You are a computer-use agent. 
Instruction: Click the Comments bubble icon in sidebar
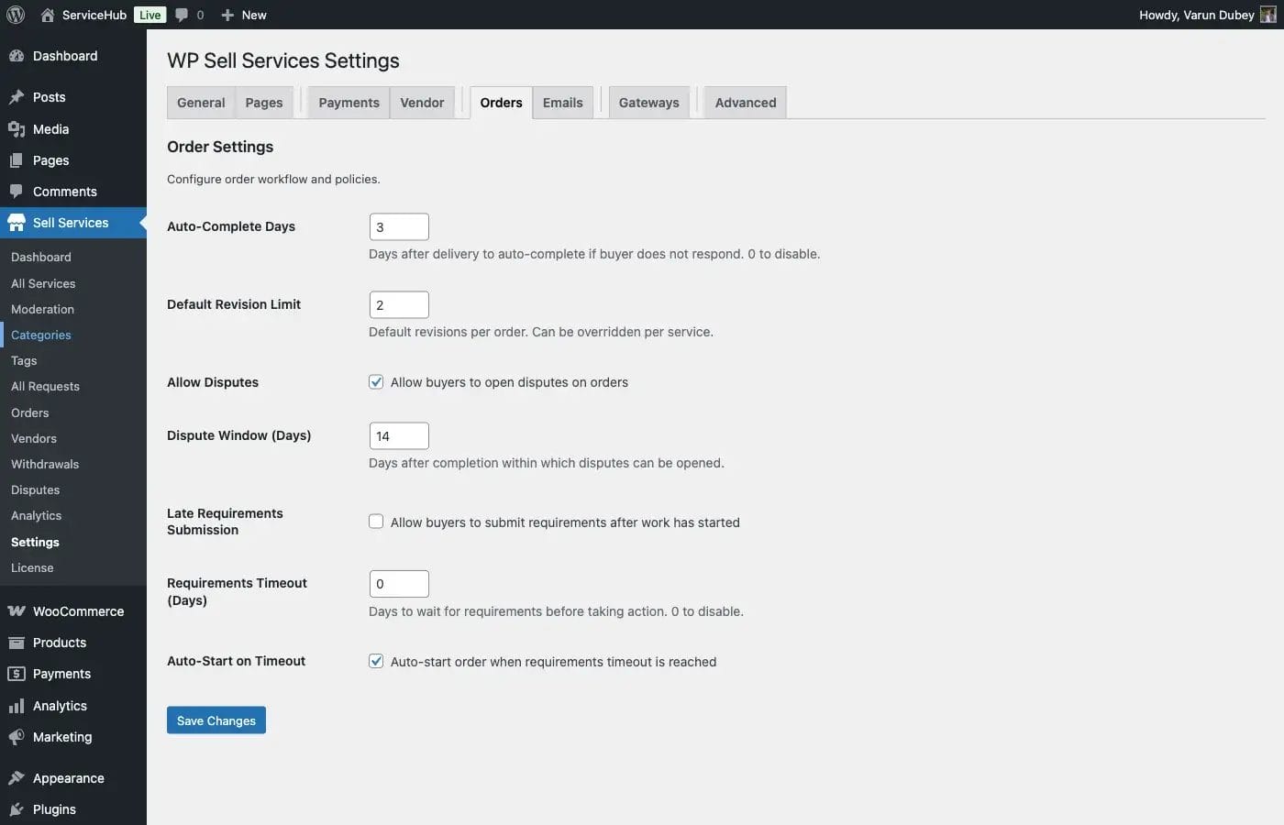point(18,191)
